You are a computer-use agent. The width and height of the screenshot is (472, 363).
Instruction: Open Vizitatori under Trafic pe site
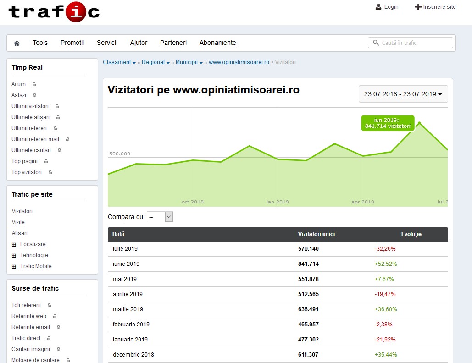[x=22, y=211]
